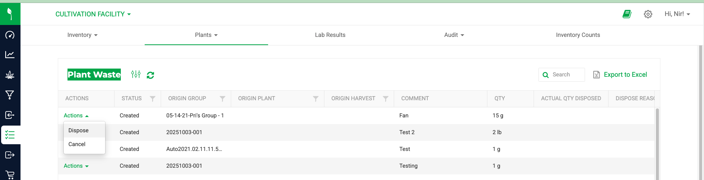Open the green book documentation icon

click(x=627, y=14)
